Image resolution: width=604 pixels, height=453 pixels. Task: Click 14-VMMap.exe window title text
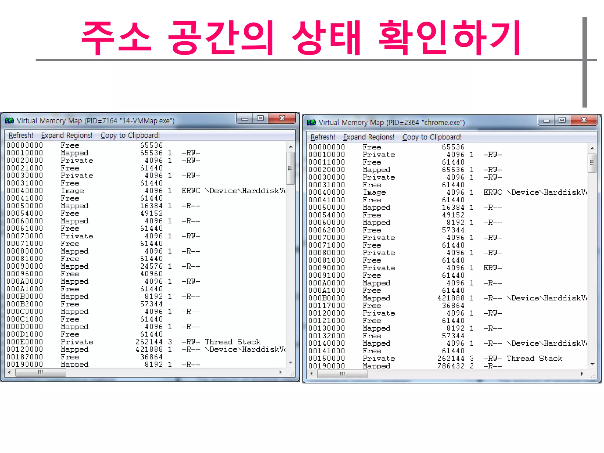(96, 121)
